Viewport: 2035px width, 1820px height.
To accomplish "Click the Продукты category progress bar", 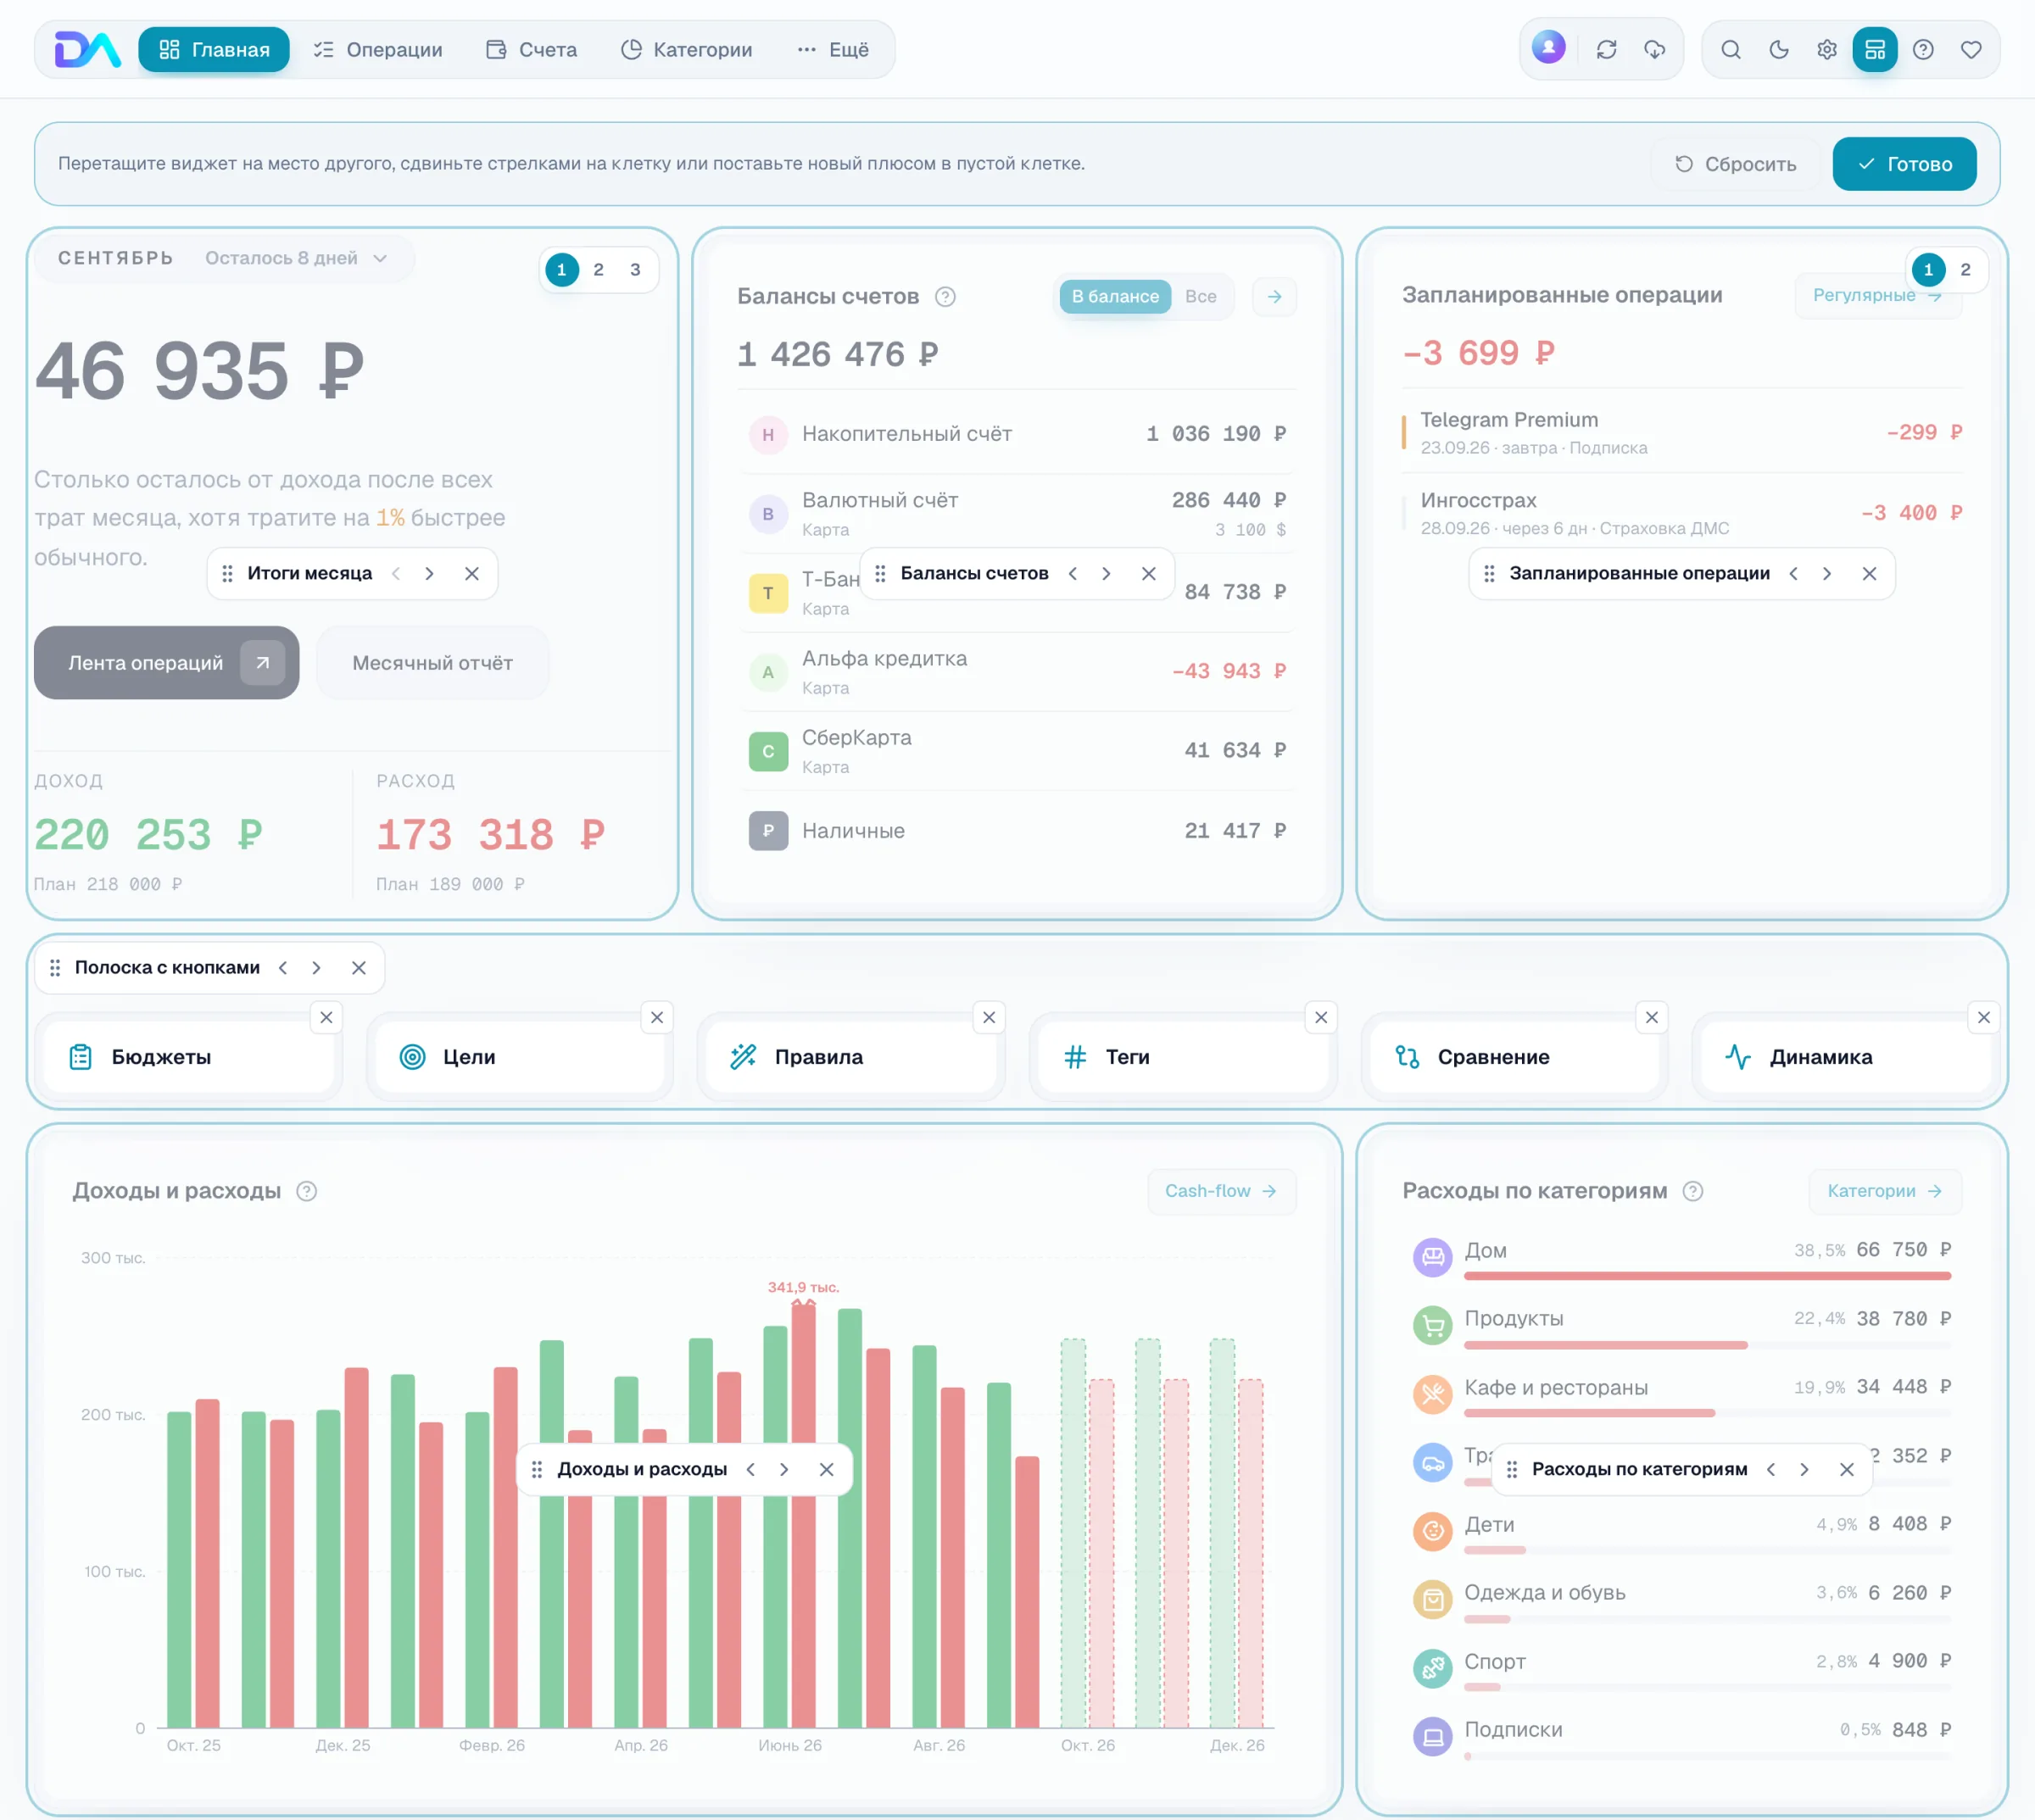I will [1707, 1345].
